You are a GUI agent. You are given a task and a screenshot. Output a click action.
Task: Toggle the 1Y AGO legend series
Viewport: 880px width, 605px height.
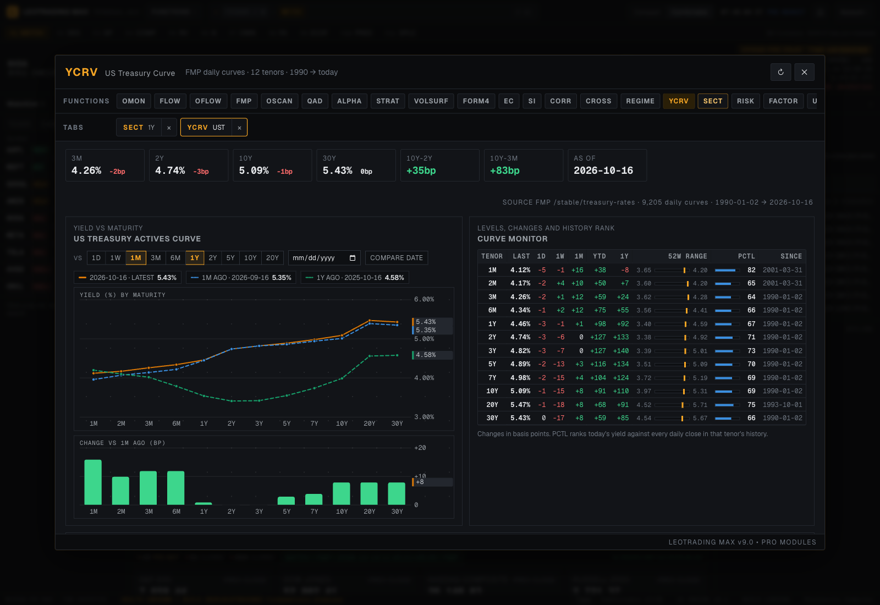(x=355, y=278)
